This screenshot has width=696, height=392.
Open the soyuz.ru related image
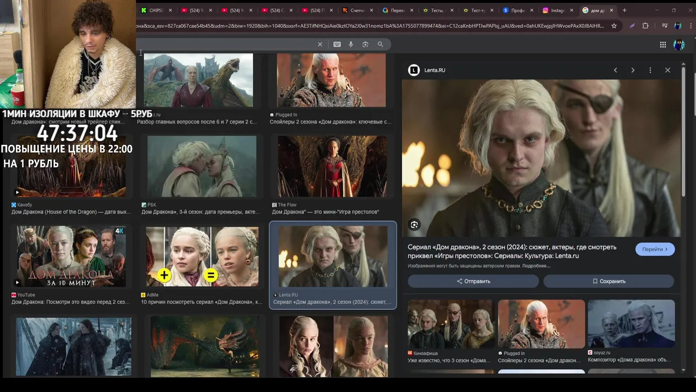click(631, 324)
